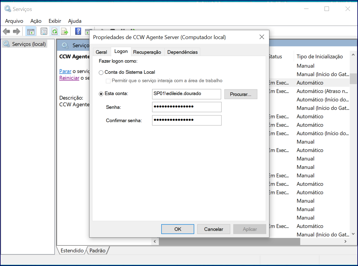The image size is (358, 266).
Task: Click the Export List toolbar icon
Action: pos(65,31)
